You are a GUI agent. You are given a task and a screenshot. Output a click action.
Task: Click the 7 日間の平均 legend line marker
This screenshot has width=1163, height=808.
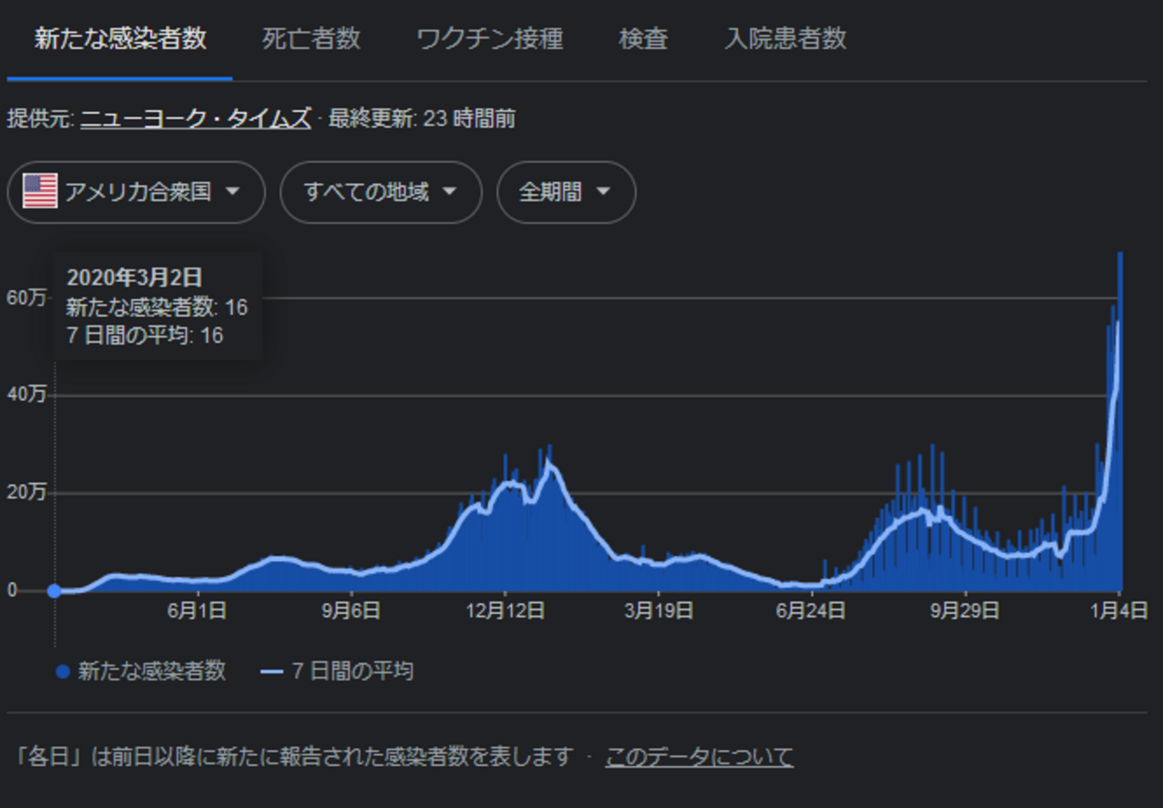click(x=272, y=671)
